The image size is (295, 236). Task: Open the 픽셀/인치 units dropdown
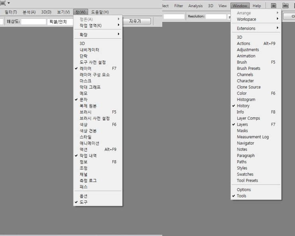(x=60, y=22)
